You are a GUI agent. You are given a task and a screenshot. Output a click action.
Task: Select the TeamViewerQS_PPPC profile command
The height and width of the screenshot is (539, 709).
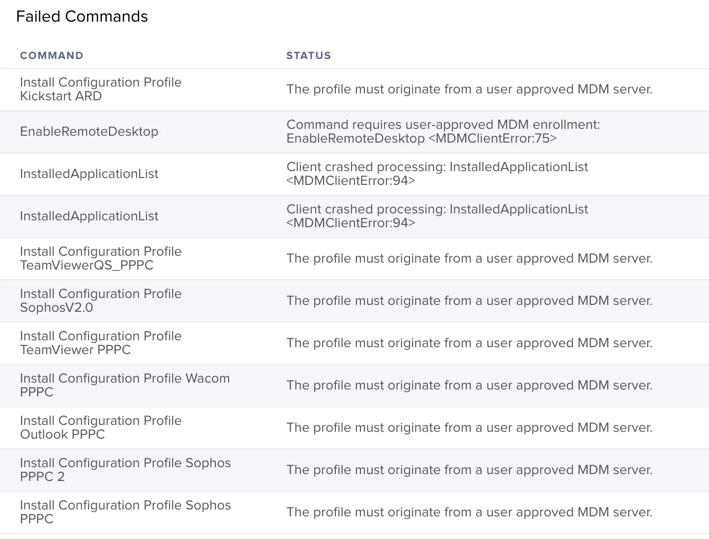coord(101,259)
